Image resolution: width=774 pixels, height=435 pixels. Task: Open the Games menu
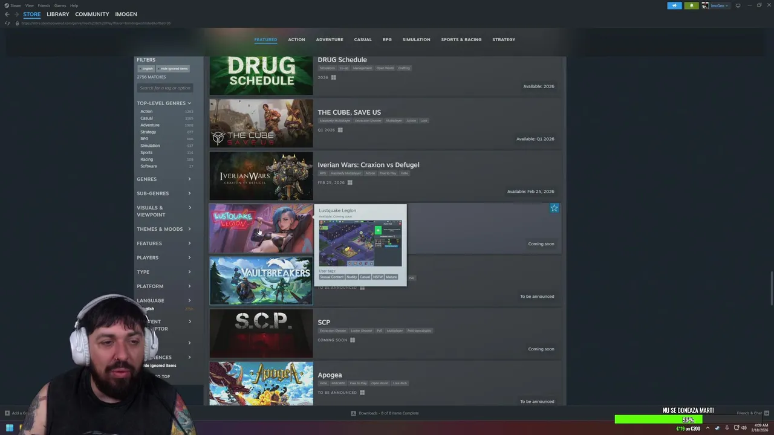[x=60, y=5]
